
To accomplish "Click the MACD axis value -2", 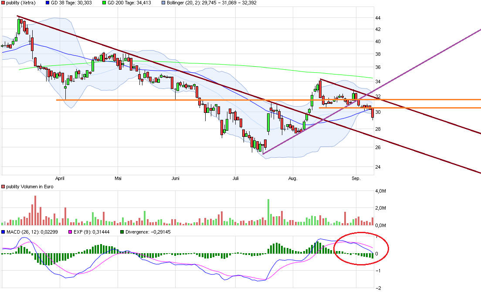I will click(379, 288).
